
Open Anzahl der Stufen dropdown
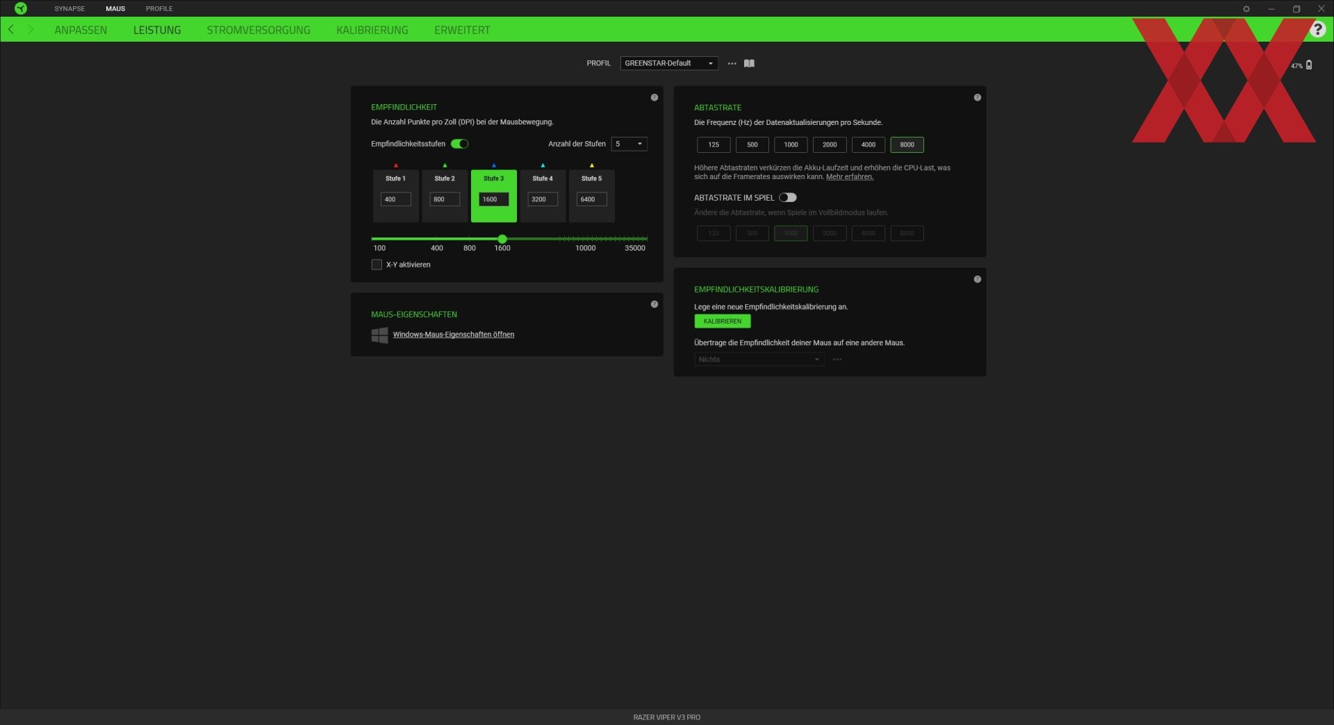(629, 144)
